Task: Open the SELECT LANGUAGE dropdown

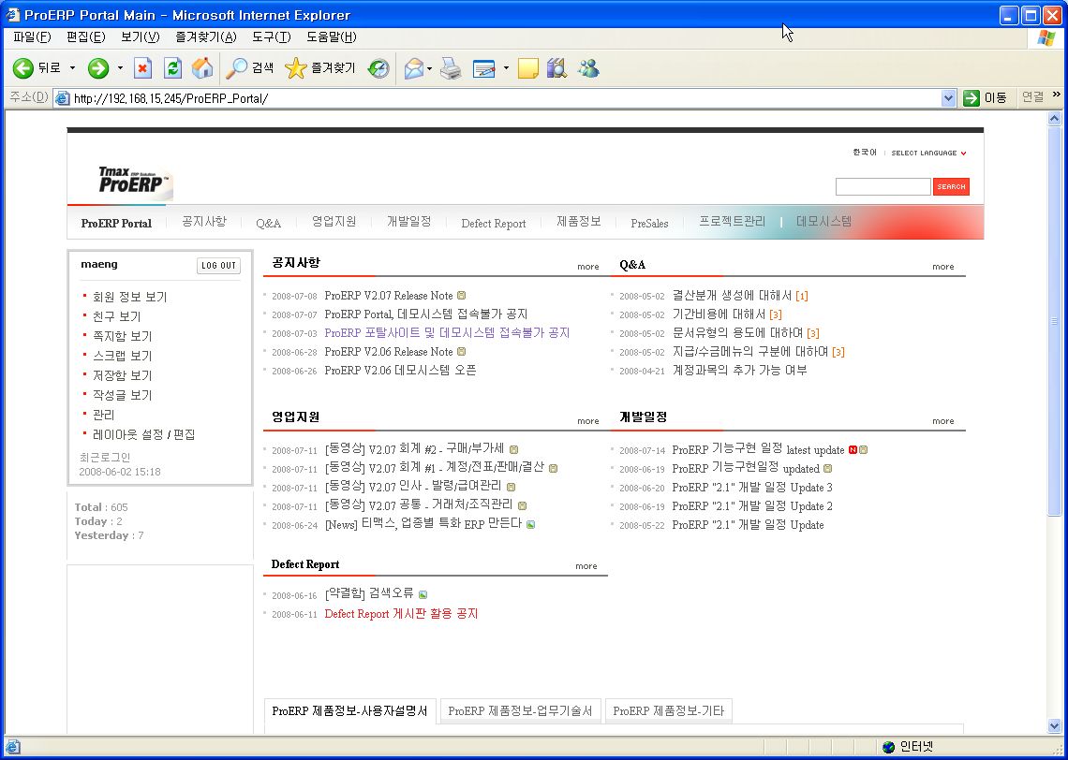Action: pyautogui.click(x=929, y=153)
